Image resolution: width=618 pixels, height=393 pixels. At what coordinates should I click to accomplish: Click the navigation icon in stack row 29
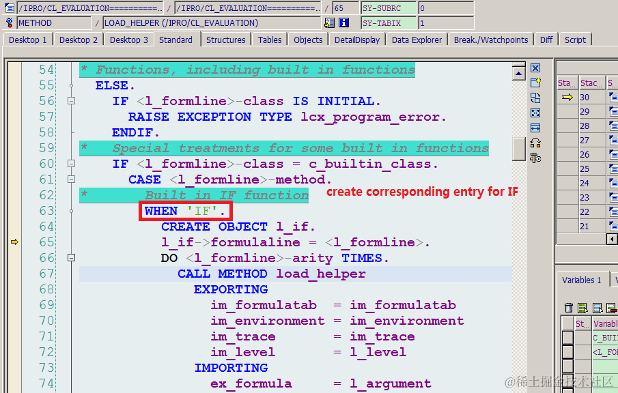point(613,111)
